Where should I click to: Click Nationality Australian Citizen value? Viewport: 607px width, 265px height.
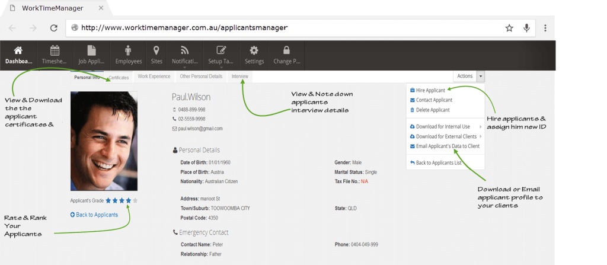[221, 181]
